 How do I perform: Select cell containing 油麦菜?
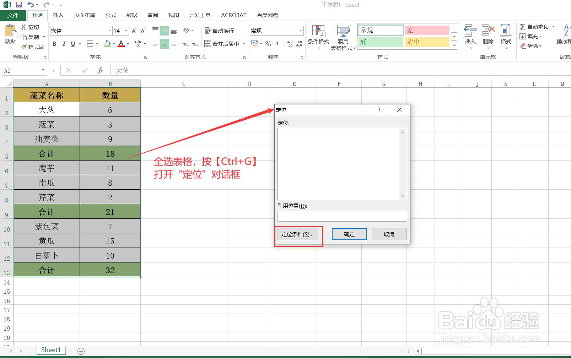[x=47, y=139]
